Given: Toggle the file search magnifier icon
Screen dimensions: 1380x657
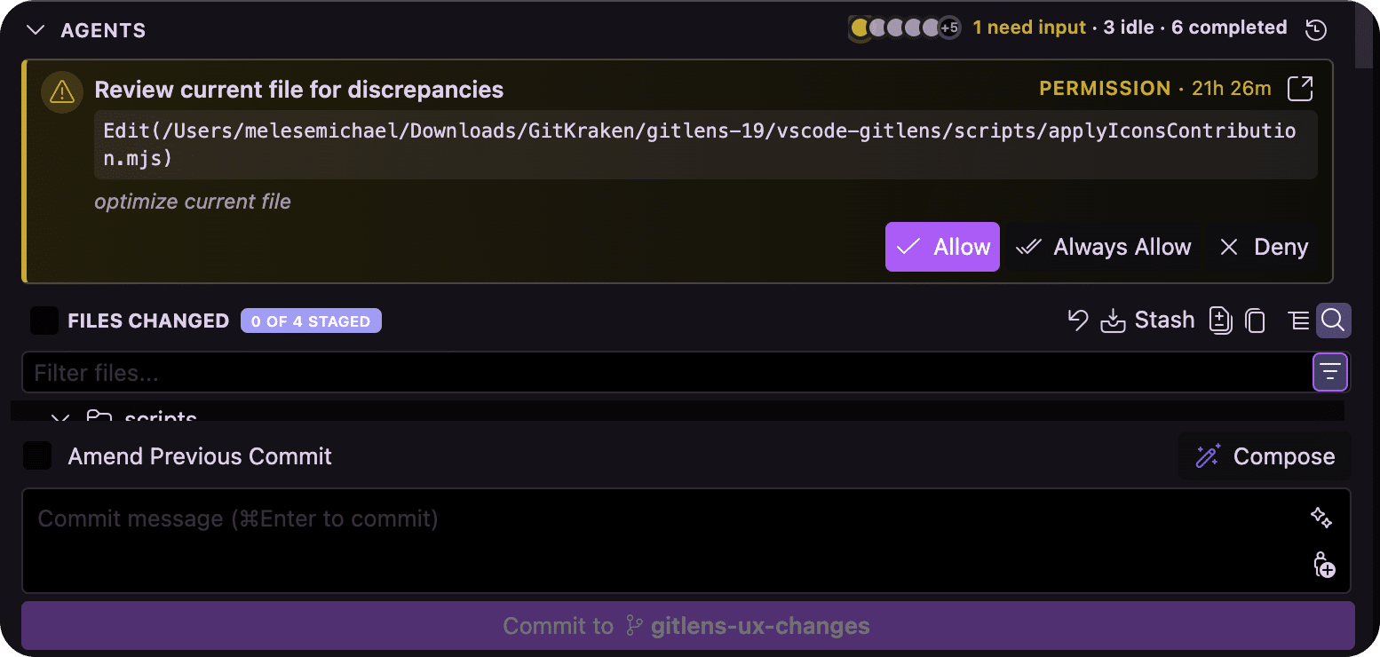Looking at the screenshot, I should (1333, 321).
